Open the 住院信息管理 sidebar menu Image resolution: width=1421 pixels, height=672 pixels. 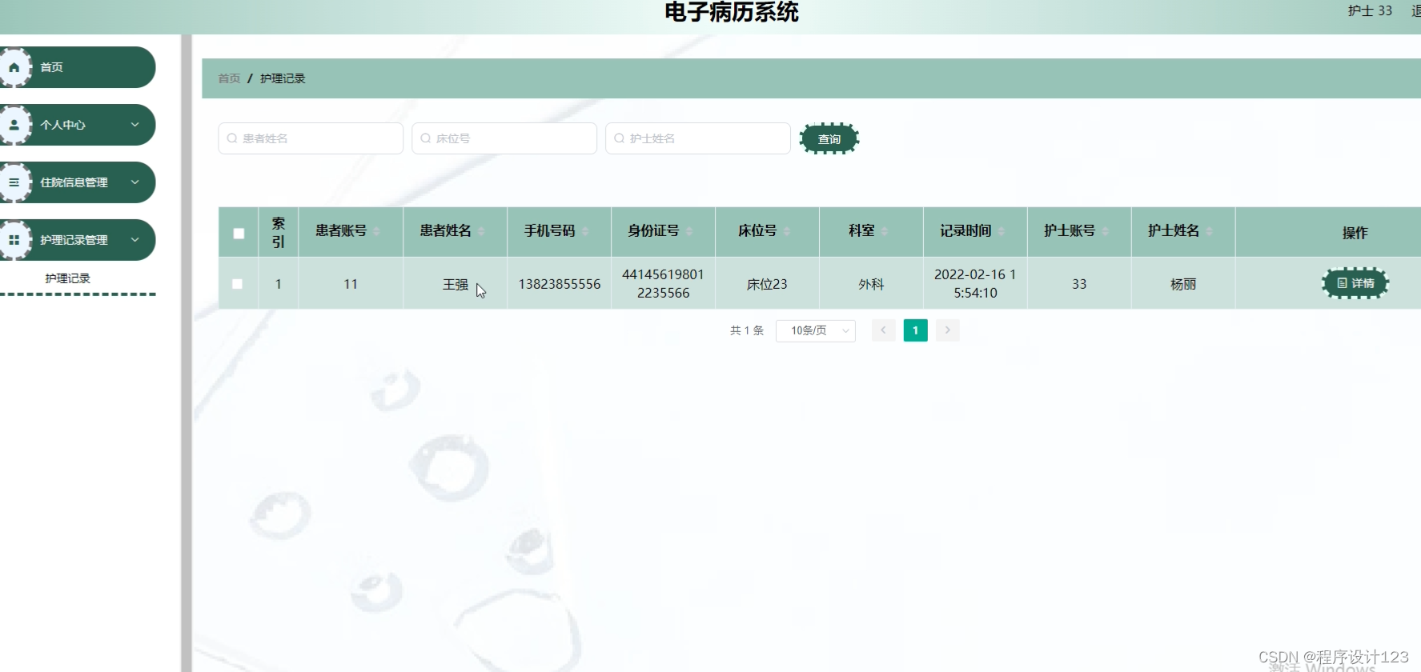pyautogui.click(x=78, y=182)
